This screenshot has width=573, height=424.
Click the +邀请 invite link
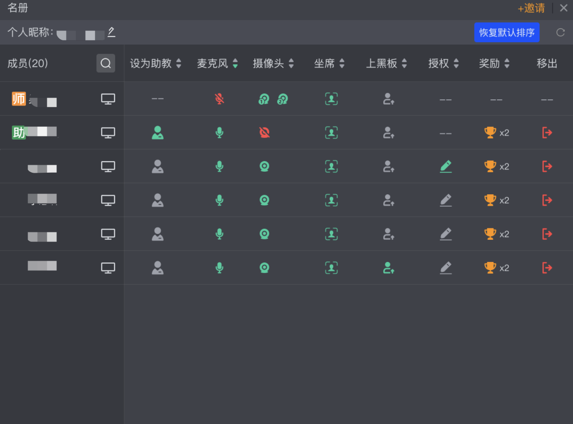tap(531, 8)
